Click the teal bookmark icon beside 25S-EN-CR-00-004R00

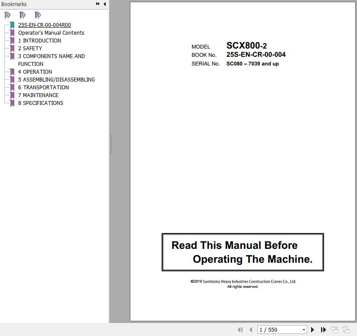pos(12,25)
